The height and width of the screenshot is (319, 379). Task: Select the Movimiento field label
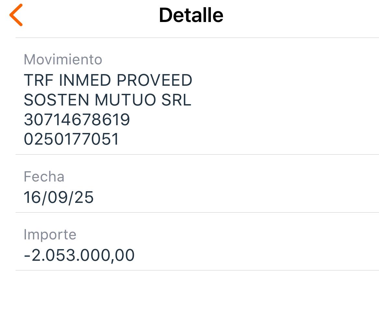tap(63, 59)
